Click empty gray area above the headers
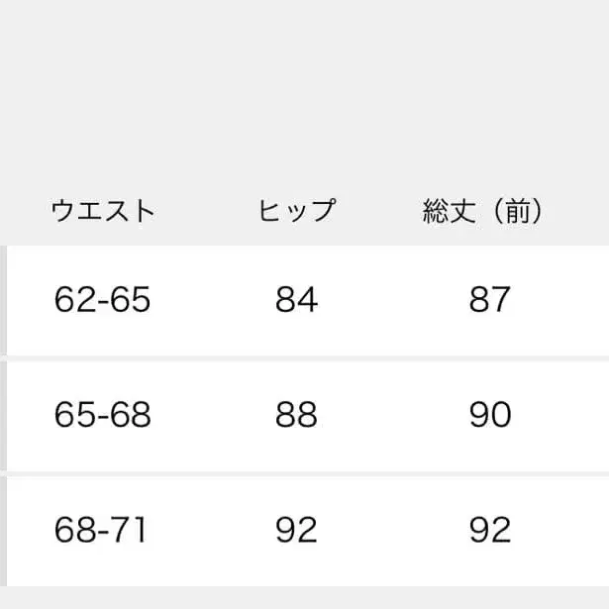Image resolution: width=609 pixels, height=609 pixels. (x=304, y=89)
